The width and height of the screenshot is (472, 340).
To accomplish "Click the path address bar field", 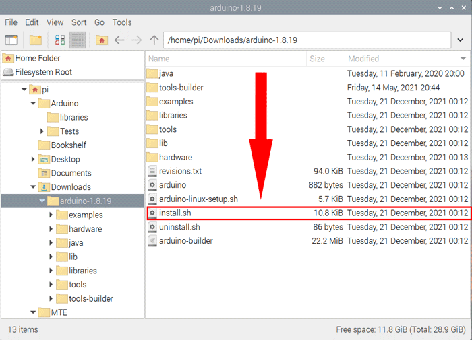I will pyautogui.click(x=307, y=40).
